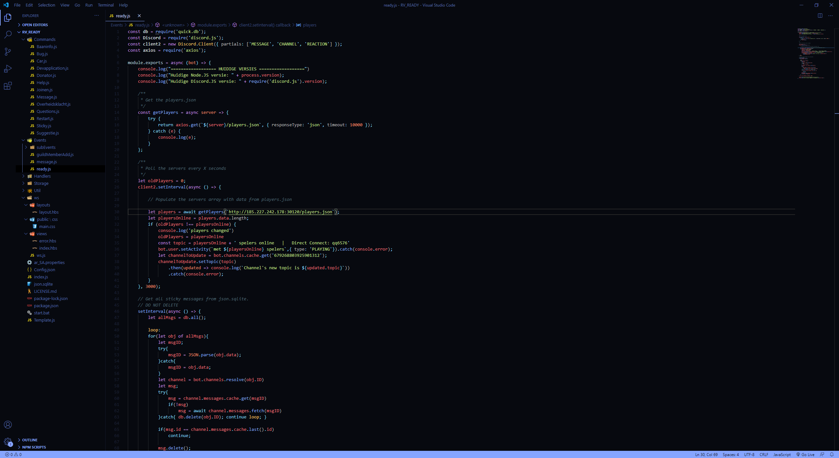Expand the OUTLINE section

30,440
